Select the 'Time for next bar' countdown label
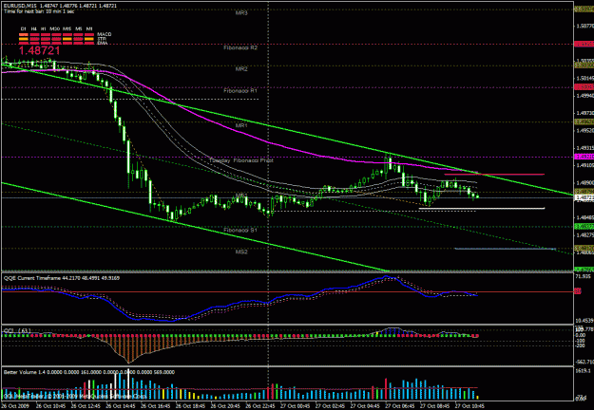594x410 pixels. [x=39, y=11]
